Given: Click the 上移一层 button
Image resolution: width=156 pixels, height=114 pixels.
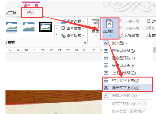Looking at the screenshot, I should pyautogui.click(x=129, y=21).
